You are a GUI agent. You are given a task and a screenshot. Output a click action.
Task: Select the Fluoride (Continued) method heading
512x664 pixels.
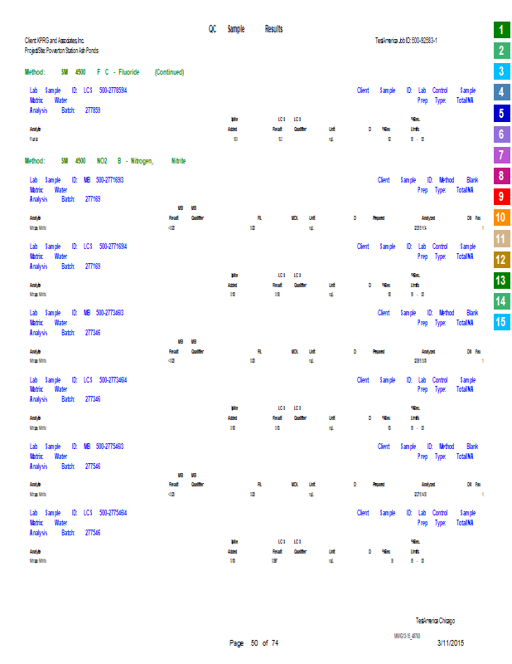pos(104,72)
